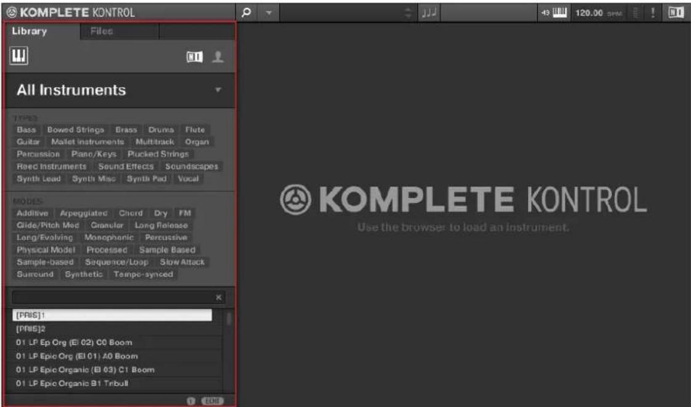
Task: Apply the Sample Based mode tag
Action: click(167, 250)
